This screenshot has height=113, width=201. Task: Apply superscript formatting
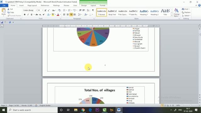pos(44,14)
